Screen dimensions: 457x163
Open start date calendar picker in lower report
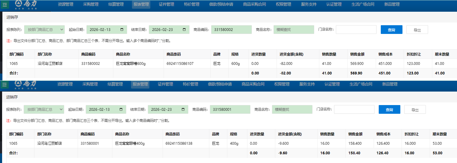[x=121, y=110]
